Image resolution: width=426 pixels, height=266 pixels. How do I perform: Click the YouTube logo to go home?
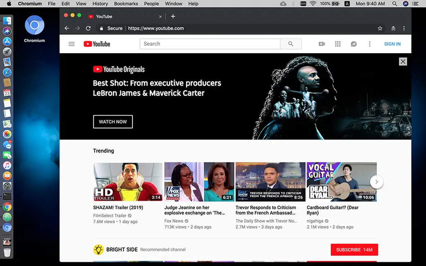click(97, 44)
